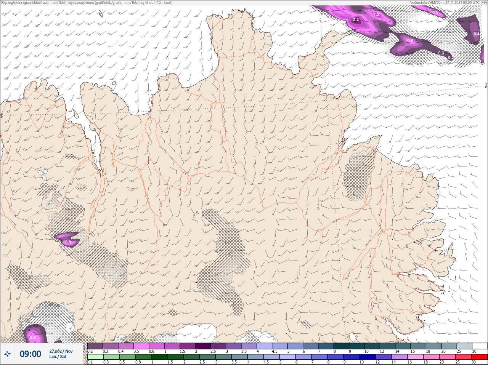Click the date text '27.nóv./ Nov'
488x365 pixels.
[61, 351]
